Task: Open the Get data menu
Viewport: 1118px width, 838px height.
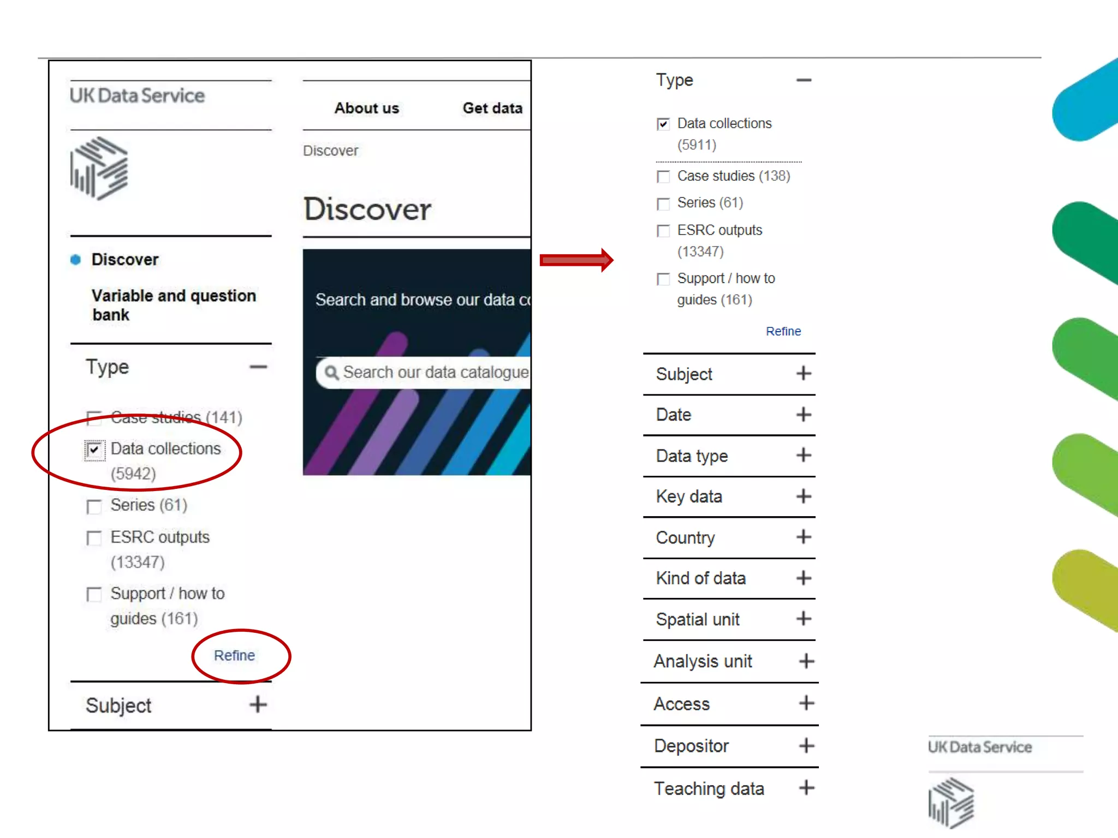Action: pos(492,108)
